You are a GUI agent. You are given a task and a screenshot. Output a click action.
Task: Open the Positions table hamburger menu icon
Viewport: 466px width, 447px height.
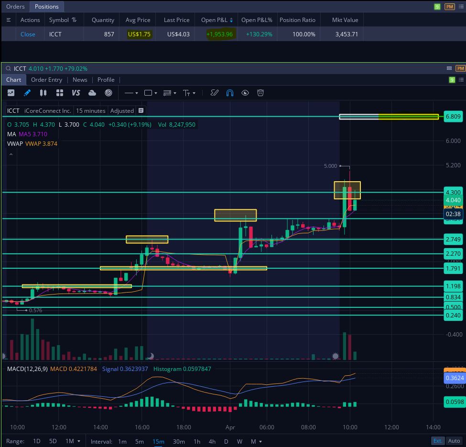[x=9, y=20]
